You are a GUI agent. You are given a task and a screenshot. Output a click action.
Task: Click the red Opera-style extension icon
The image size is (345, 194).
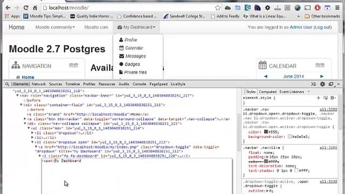[x=318, y=8]
